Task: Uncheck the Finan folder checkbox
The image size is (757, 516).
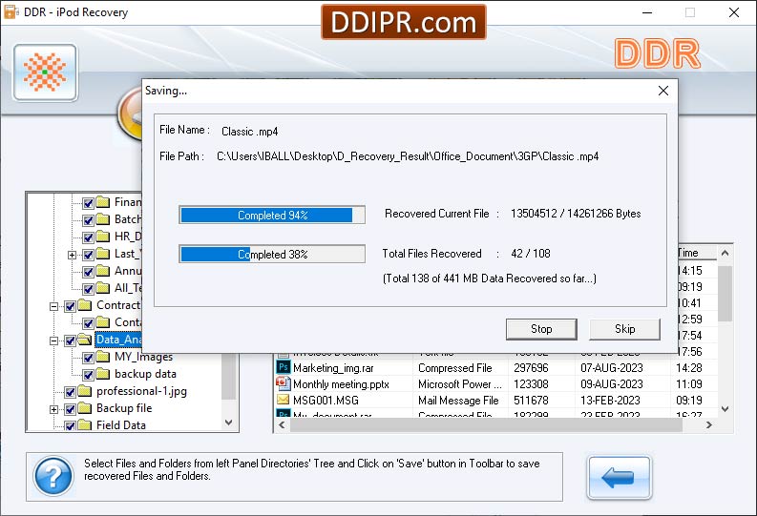Action: (x=88, y=203)
